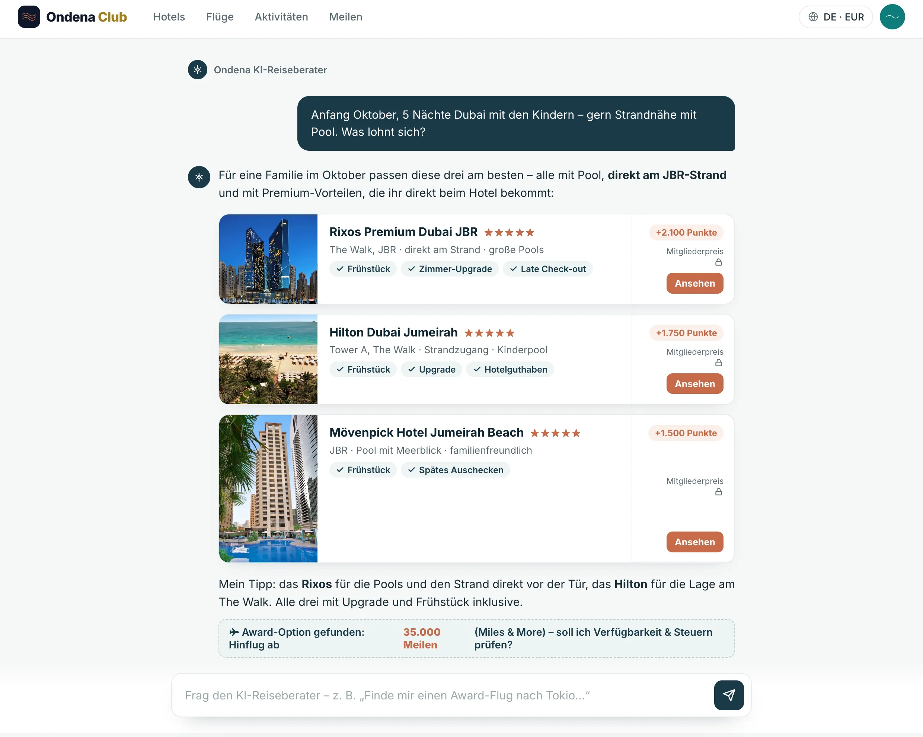Click the 'Ondena KI-Reiseberater' header label

[270, 70]
